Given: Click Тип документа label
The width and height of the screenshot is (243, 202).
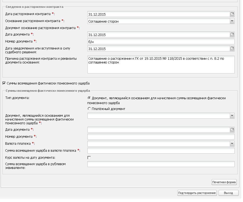Looking at the screenshot, I should tap(17, 98).
